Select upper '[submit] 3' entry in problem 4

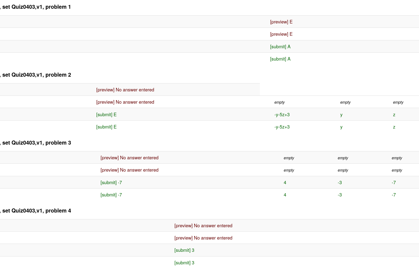[x=184, y=250]
